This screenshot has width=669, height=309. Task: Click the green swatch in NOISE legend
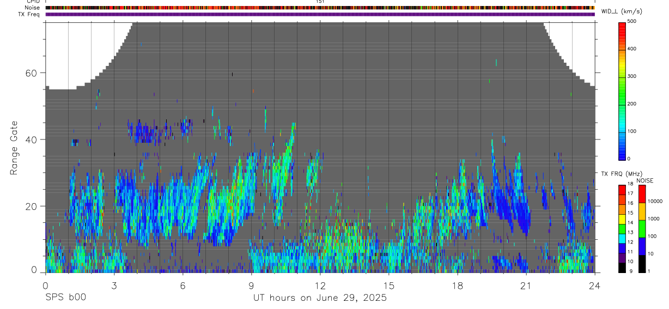click(x=642, y=229)
